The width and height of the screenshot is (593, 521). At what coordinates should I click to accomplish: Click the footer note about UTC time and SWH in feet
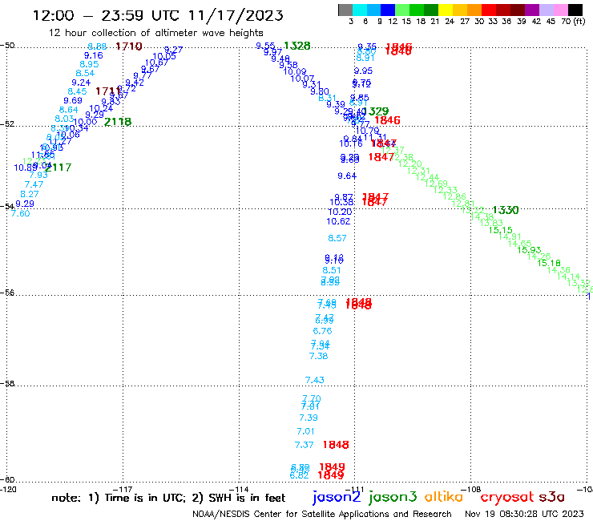168,498
